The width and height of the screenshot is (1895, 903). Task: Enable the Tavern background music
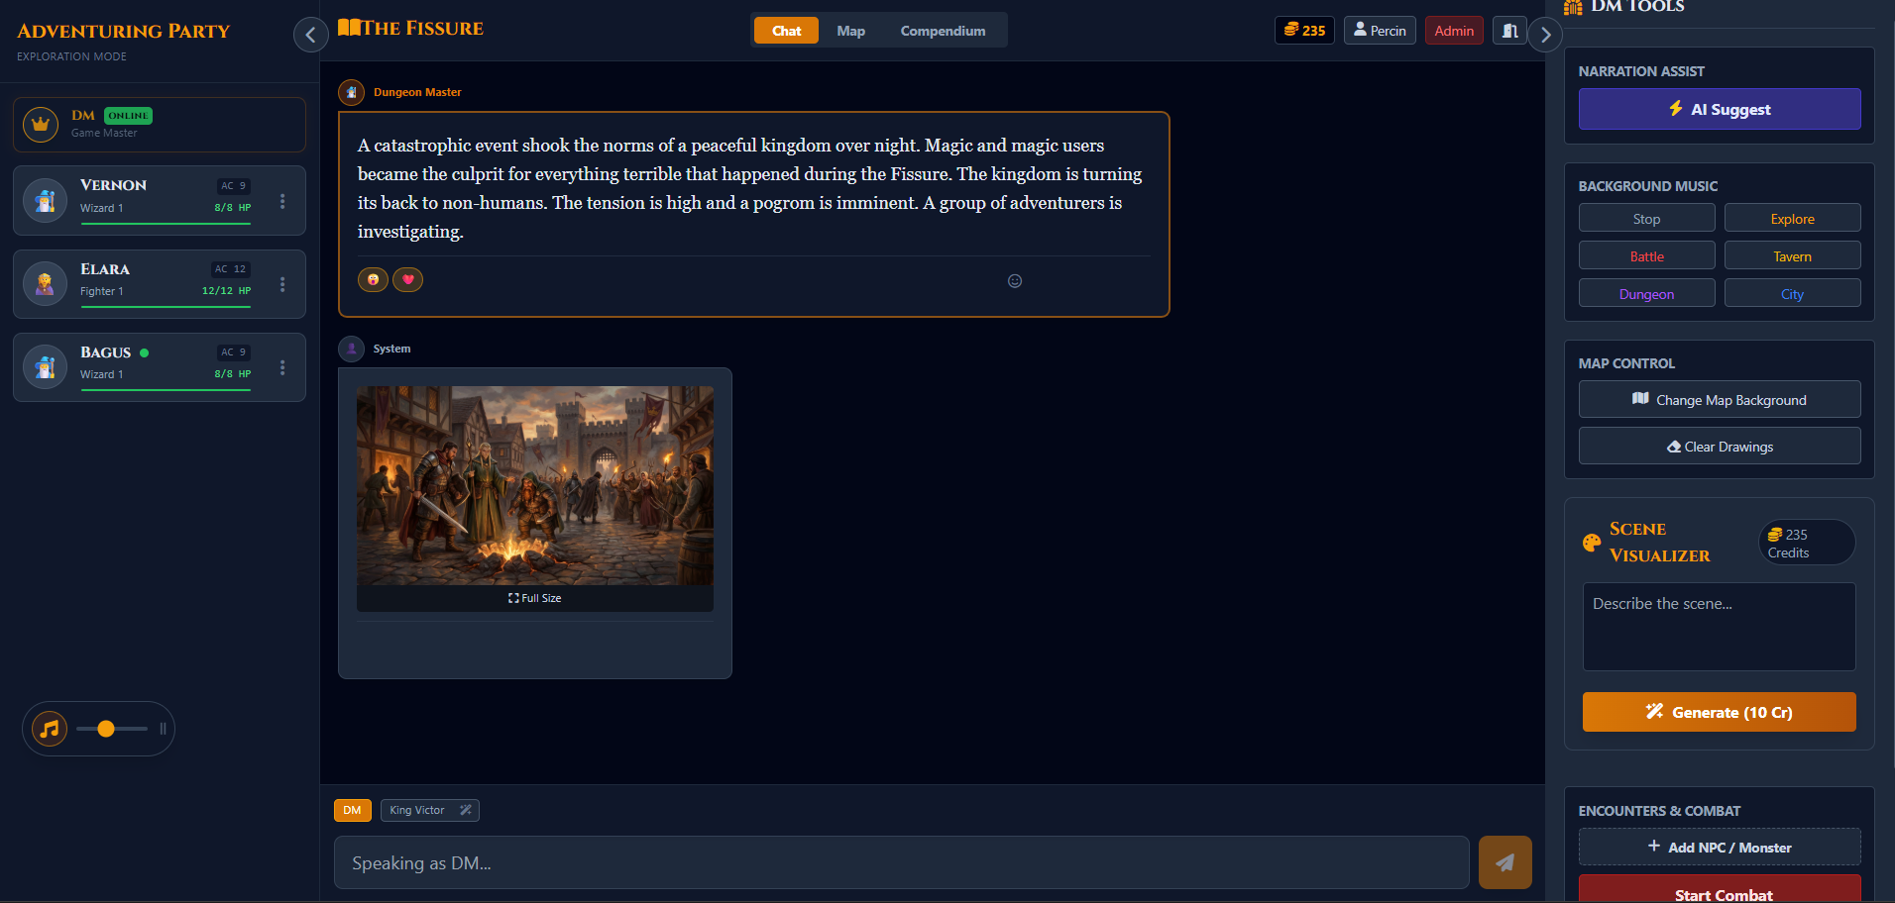pos(1792,254)
